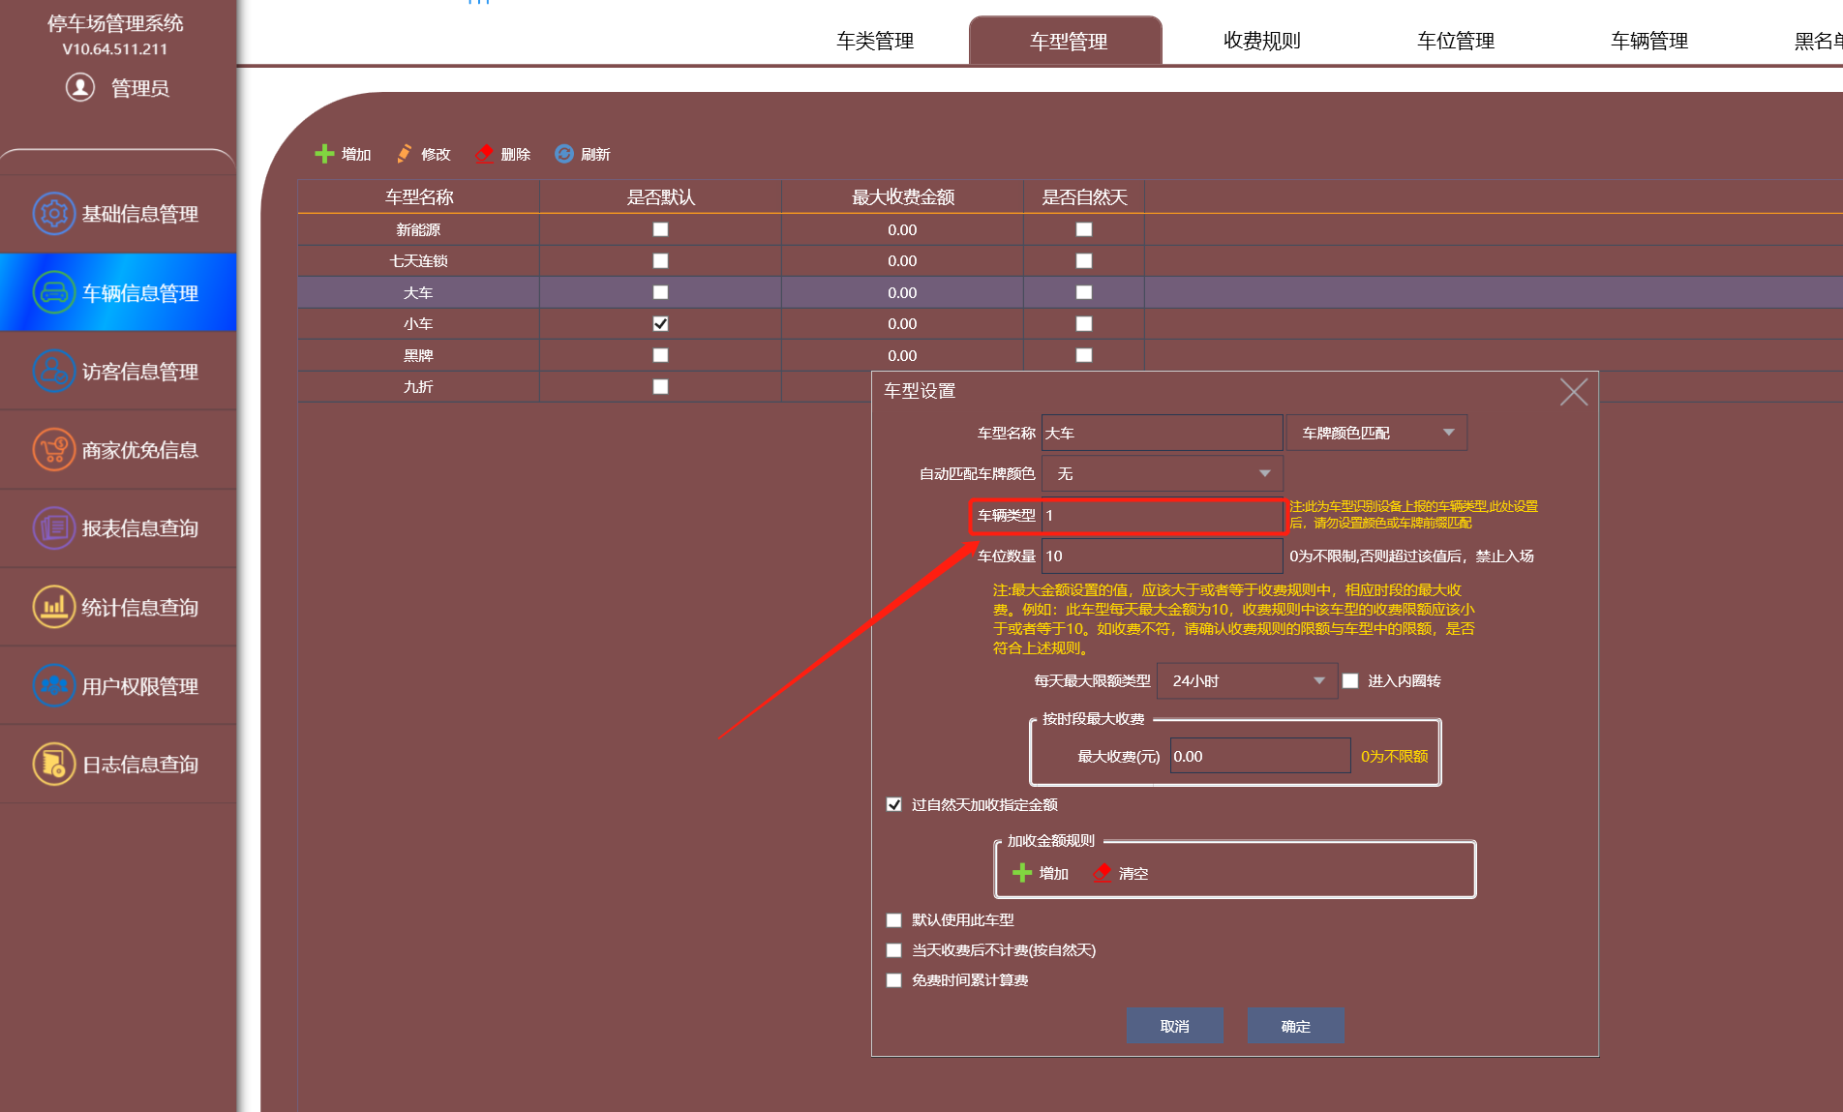Open 统计信息查询 chart icon in sidebar
This screenshot has height=1112, width=1843.
pyautogui.click(x=54, y=607)
